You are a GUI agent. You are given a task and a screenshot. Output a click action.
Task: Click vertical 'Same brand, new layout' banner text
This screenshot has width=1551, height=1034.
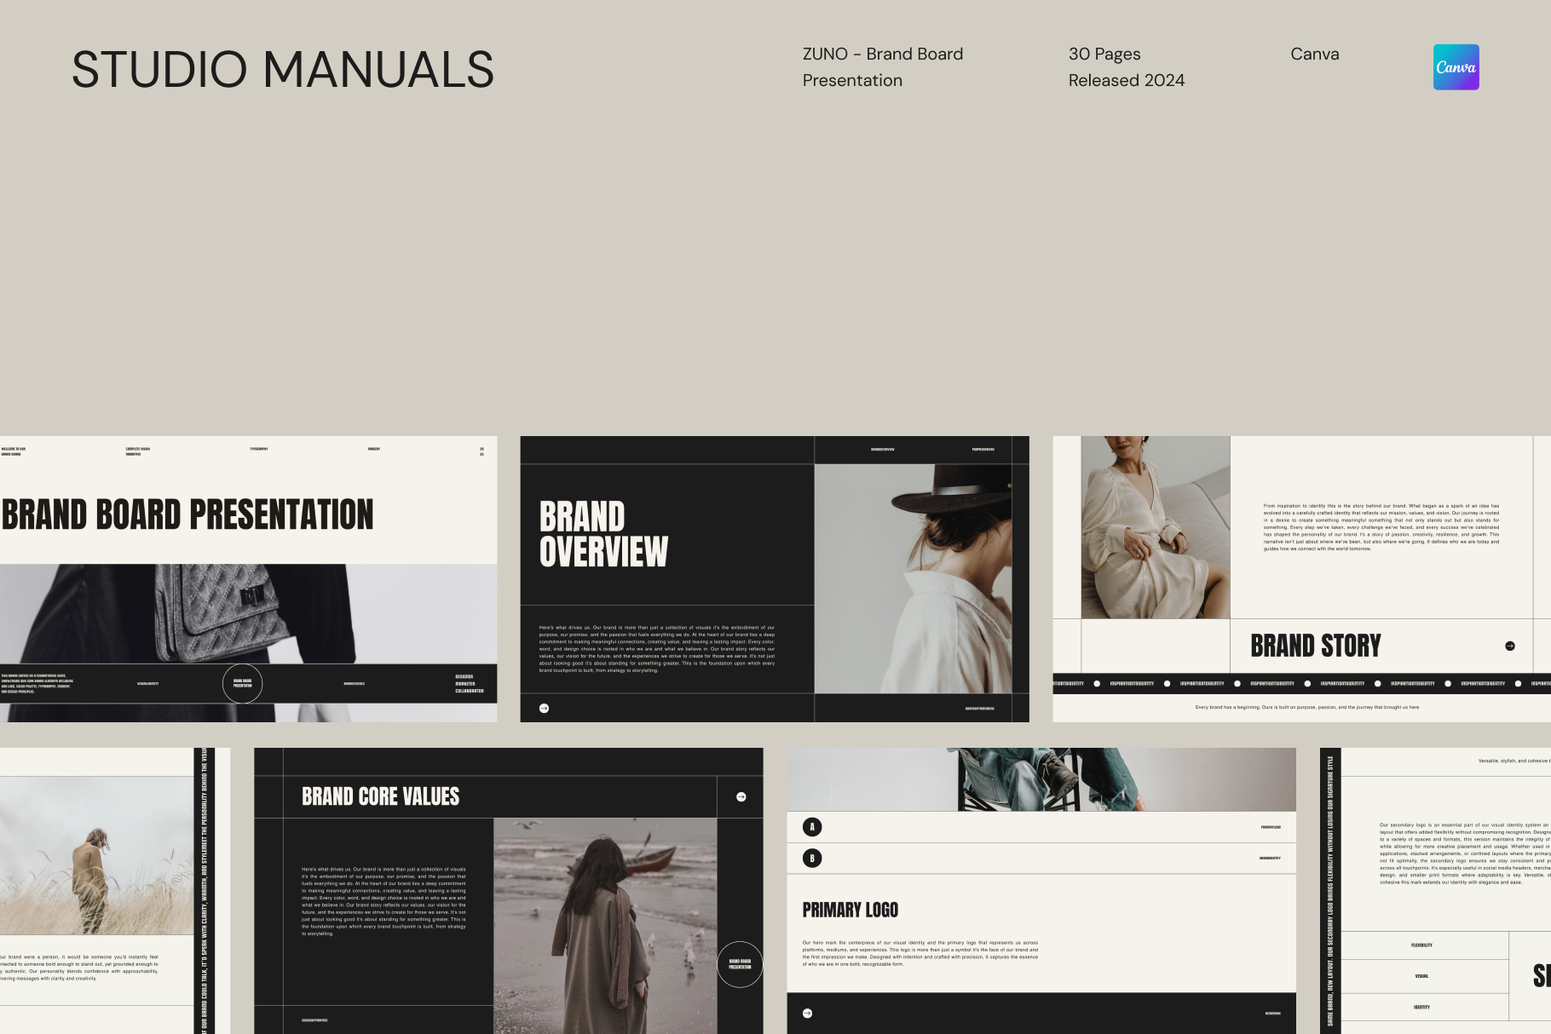[1330, 891]
